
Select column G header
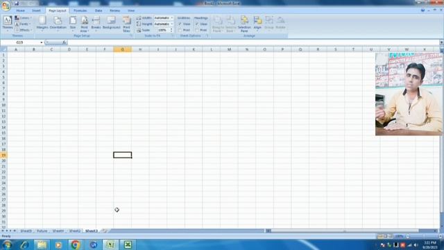[122, 49]
